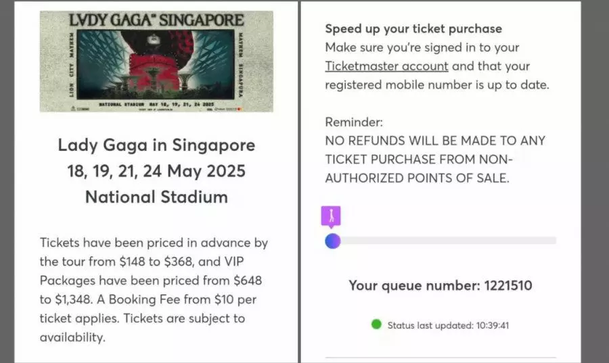
Task: Open the Ticketmaster account link
Action: pos(386,66)
